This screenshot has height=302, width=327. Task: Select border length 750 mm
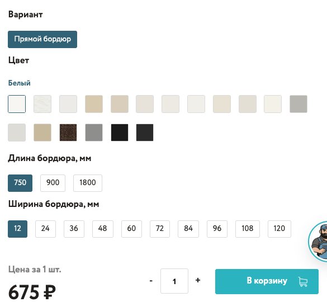20,183
